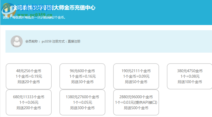This screenshot has width=212, height=117.
Task: Click the 金币充值中心 page title
Action: [x=54, y=8]
